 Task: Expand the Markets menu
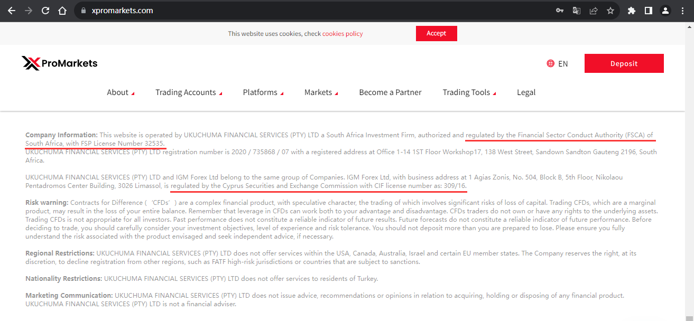pos(321,92)
